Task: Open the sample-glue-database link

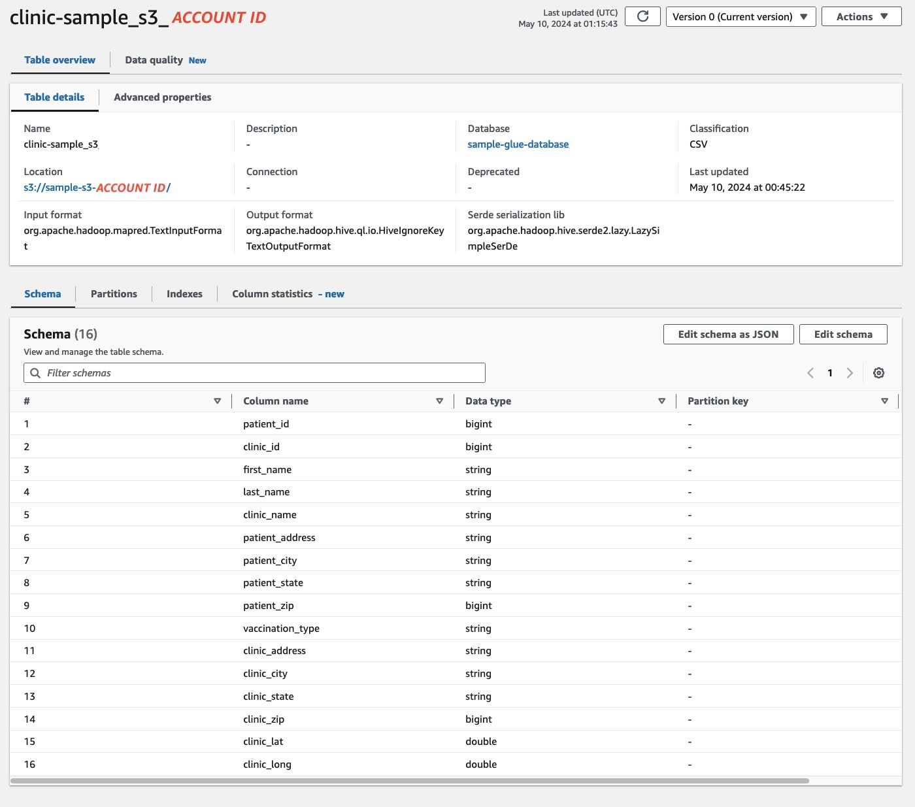Action: [x=518, y=144]
